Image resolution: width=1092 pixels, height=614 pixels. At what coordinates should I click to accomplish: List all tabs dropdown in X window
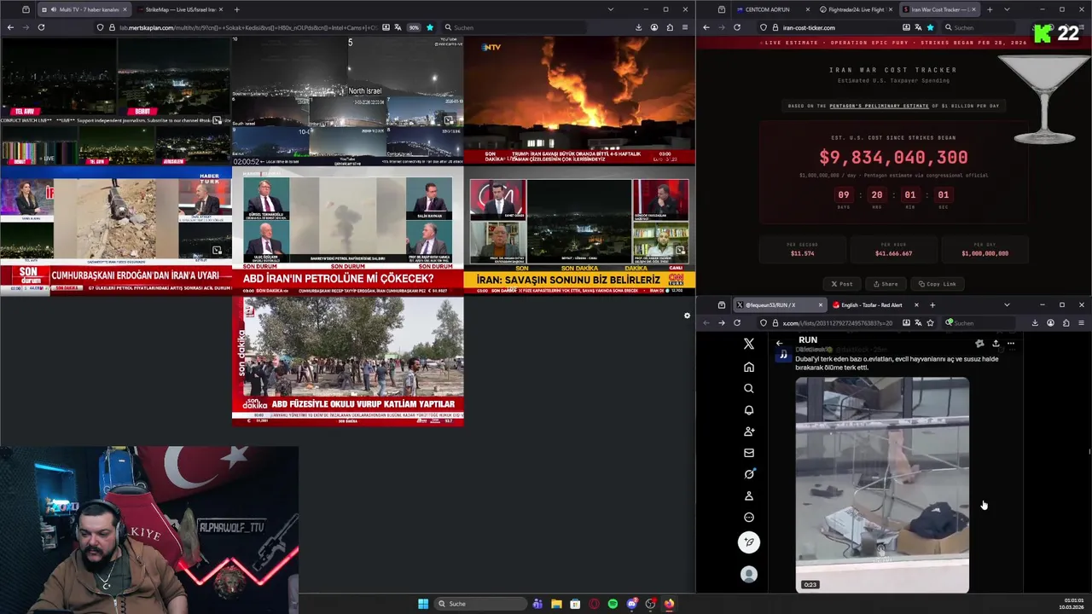point(1007,304)
